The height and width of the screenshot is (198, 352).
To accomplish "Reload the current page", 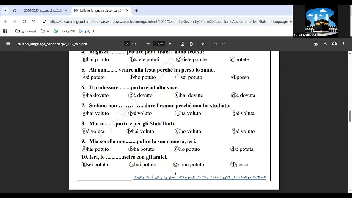I will pos(24,21).
